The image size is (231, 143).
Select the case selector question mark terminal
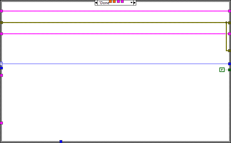[1, 64]
